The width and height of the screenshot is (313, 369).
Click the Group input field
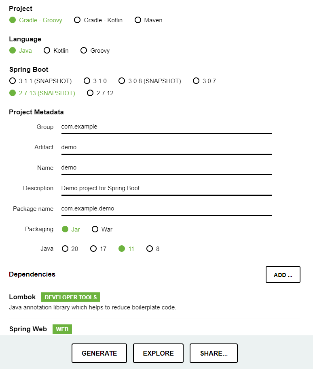[x=166, y=127]
